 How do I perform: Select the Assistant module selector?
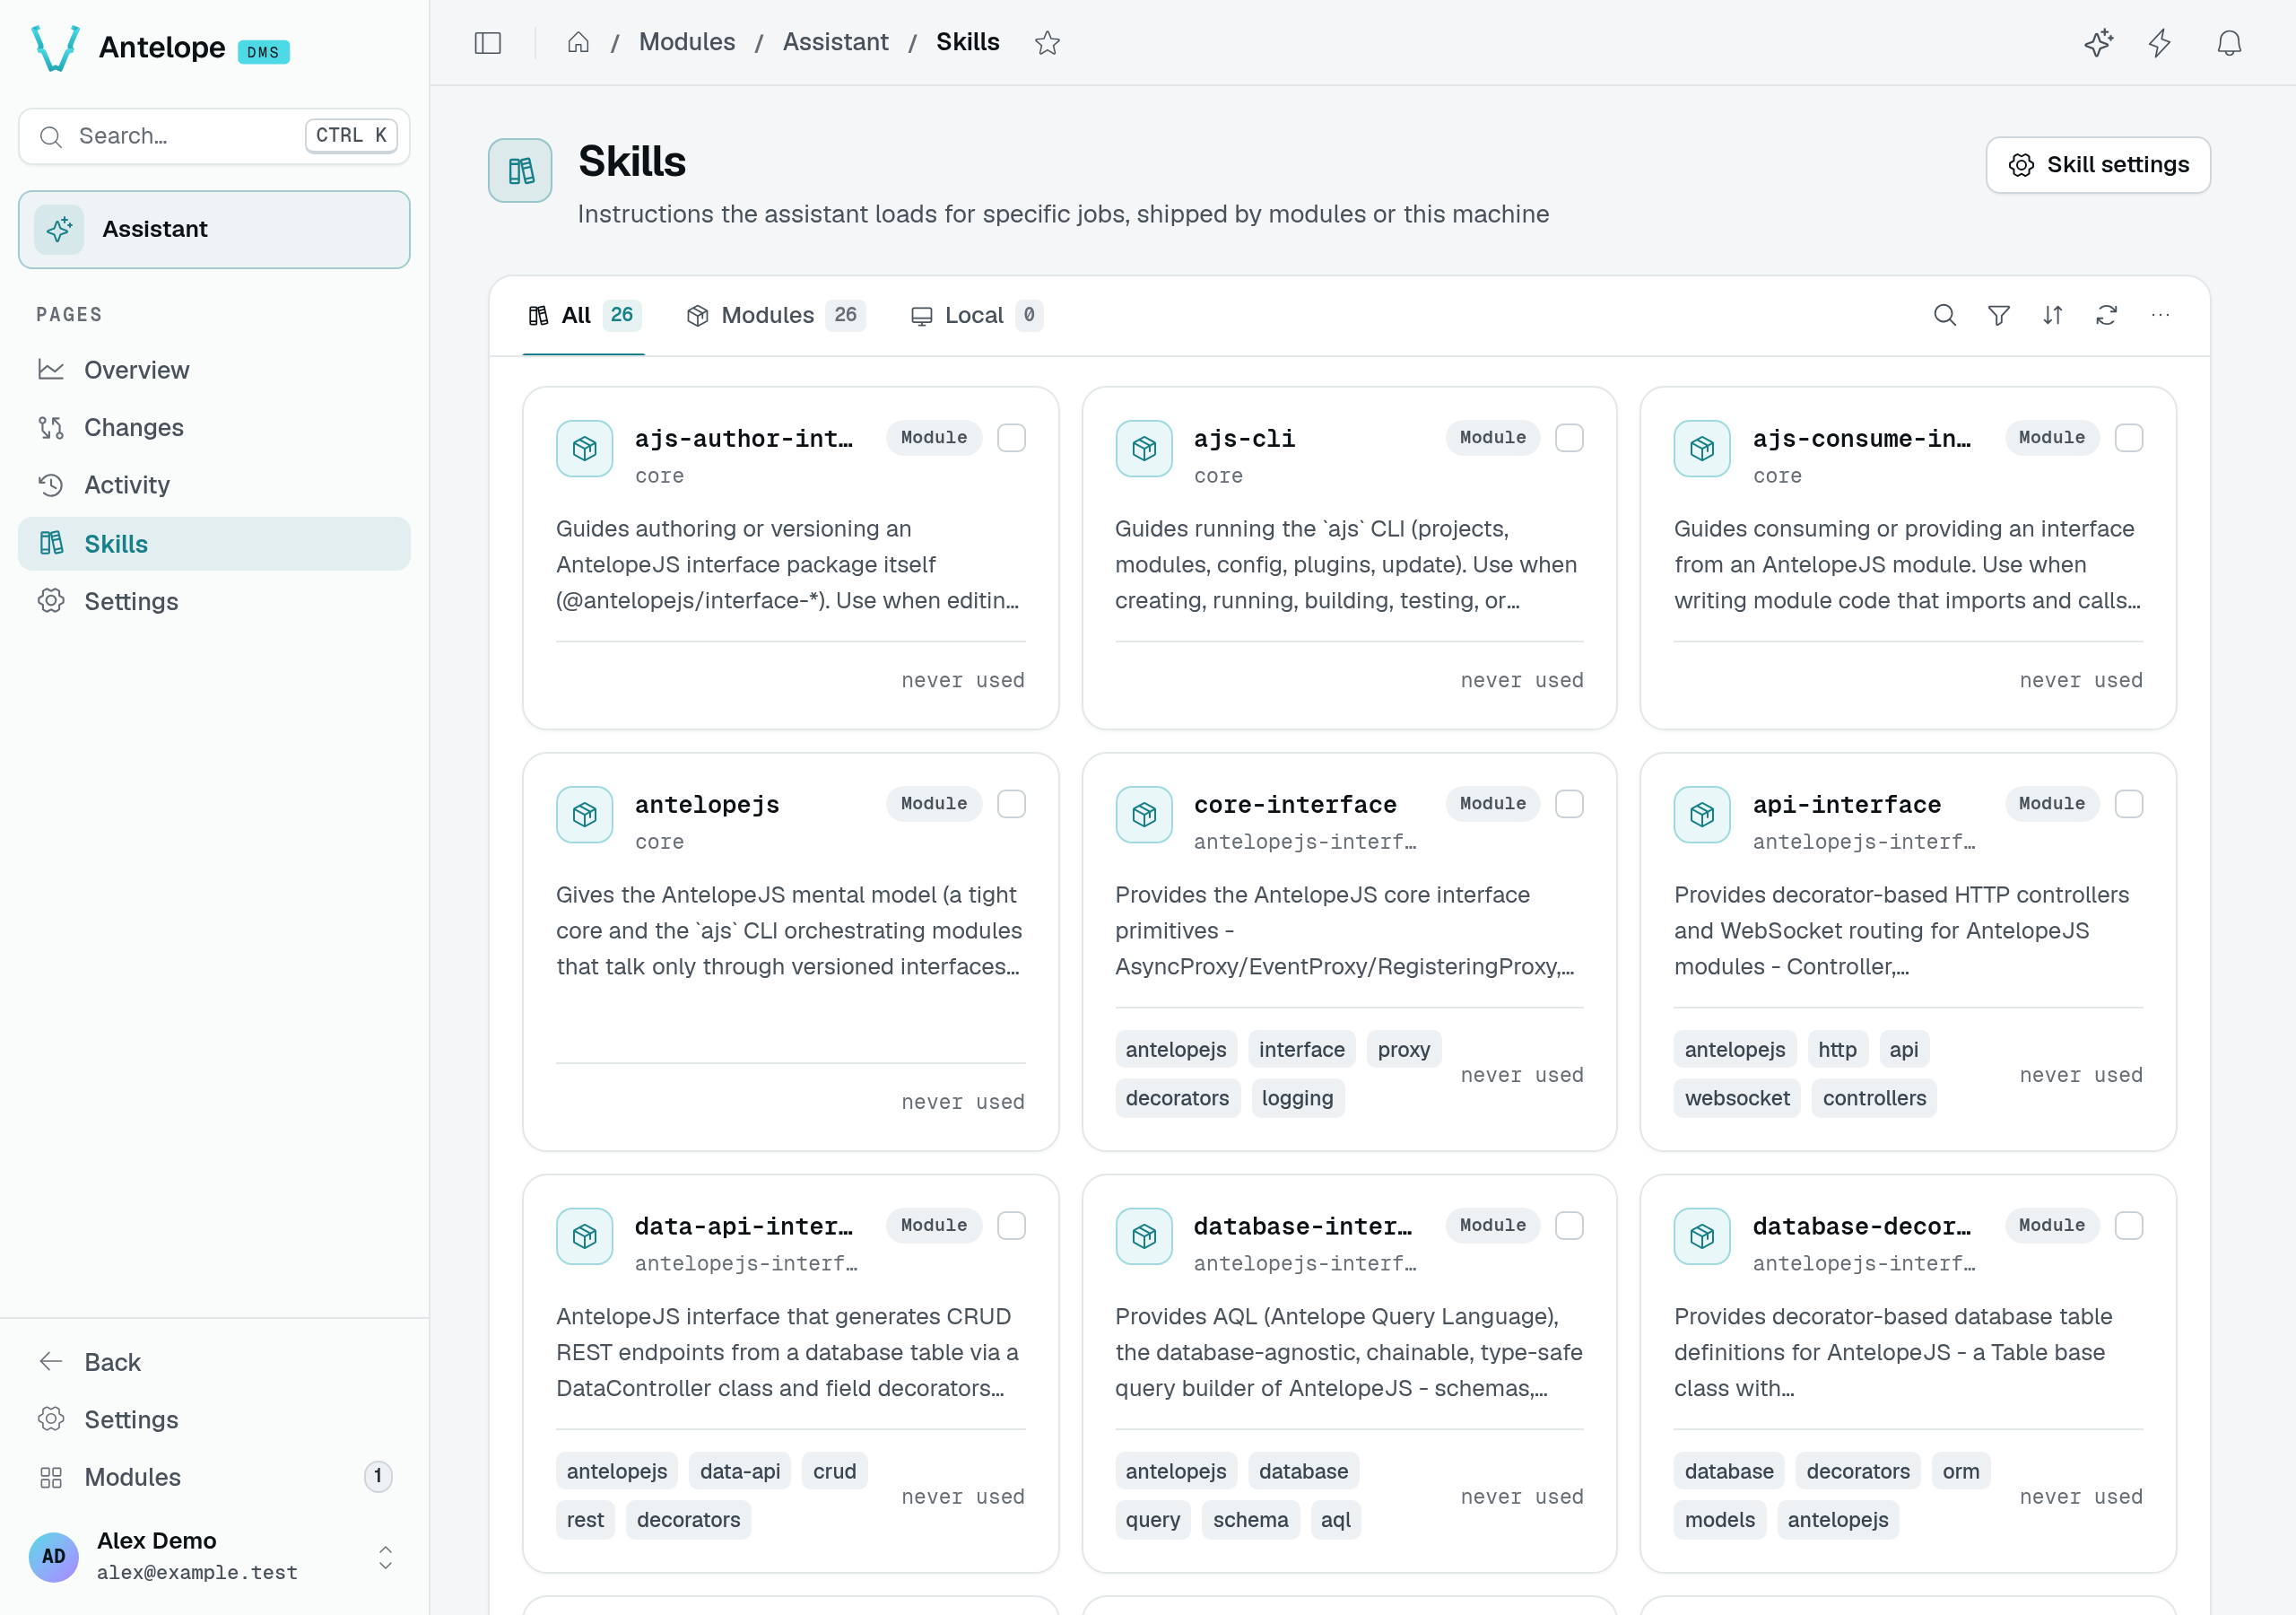click(x=214, y=229)
